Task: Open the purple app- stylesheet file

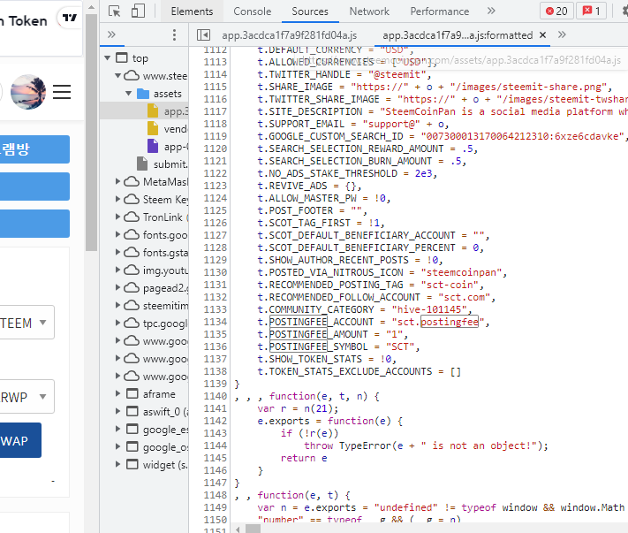Action: tap(168, 147)
